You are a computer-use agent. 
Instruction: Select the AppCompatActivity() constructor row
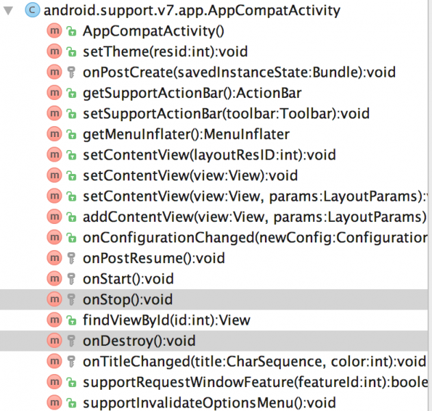[153, 31]
